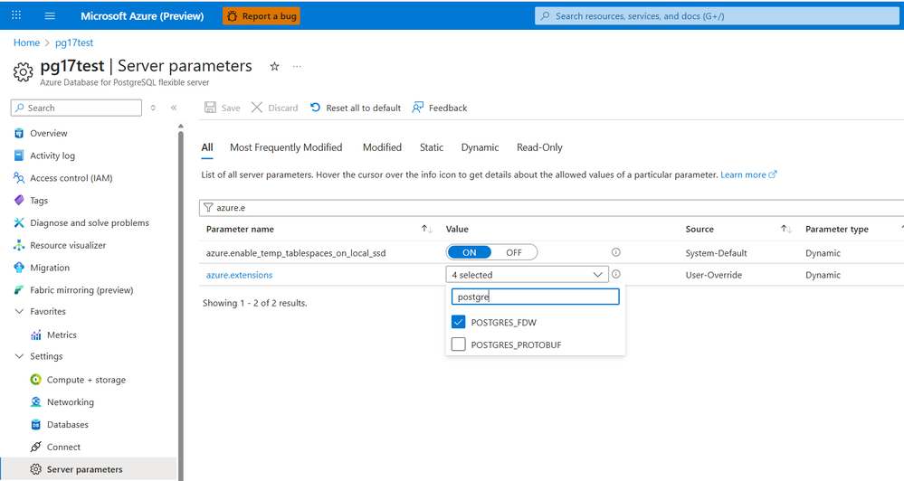904x481 pixels.
Task: Click 'Showing 1 - 2 of 2 results.' text
Action: [255, 303]
